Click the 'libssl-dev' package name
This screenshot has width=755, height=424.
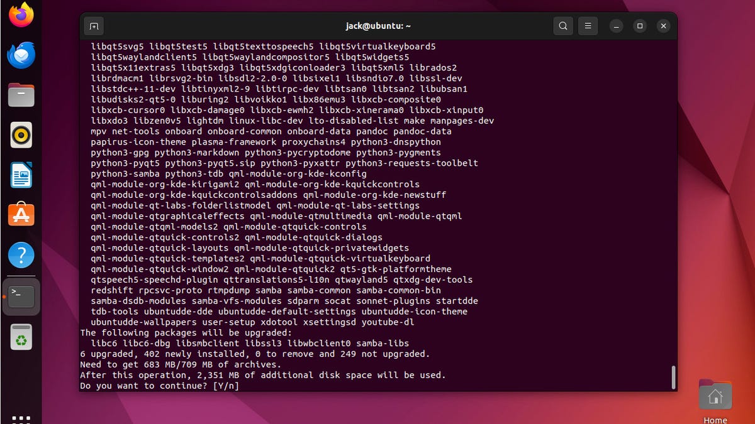(435, 79)
